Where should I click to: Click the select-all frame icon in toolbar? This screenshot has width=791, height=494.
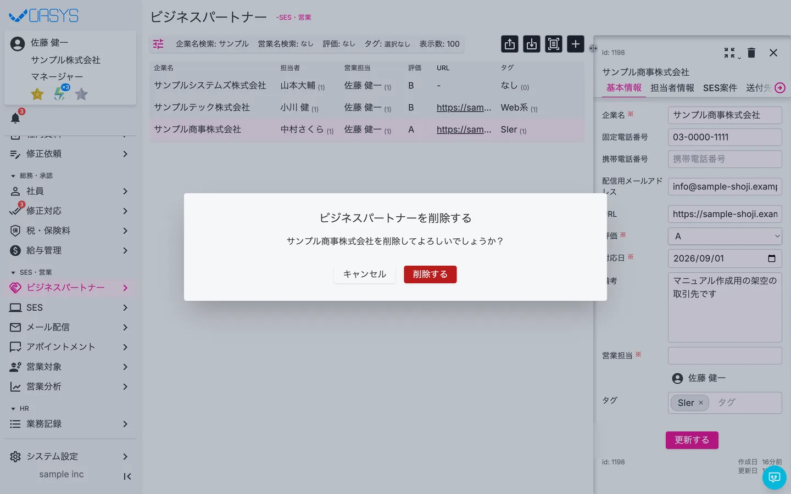click(554, 44)
